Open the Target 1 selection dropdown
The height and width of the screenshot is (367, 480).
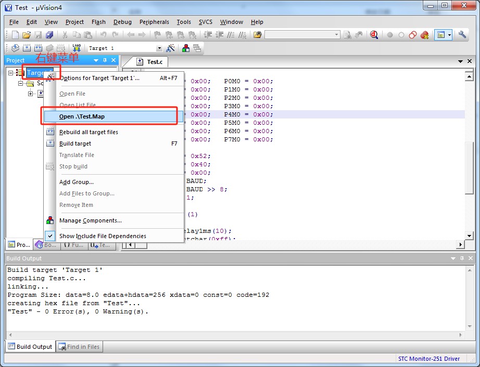coord(159,48)
